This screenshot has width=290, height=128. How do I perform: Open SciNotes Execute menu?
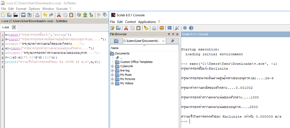click(x=62, y=9)
